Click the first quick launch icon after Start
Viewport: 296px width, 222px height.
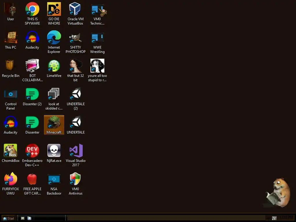[x=23, y=218]
